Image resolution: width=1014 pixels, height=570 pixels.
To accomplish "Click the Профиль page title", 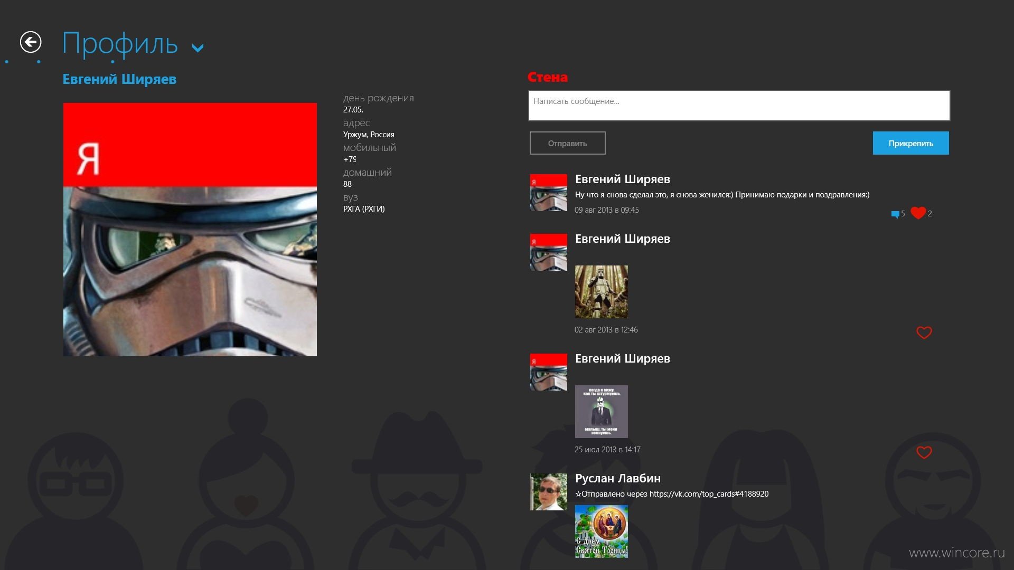I will pyautogui.click(x=120, y=43).
